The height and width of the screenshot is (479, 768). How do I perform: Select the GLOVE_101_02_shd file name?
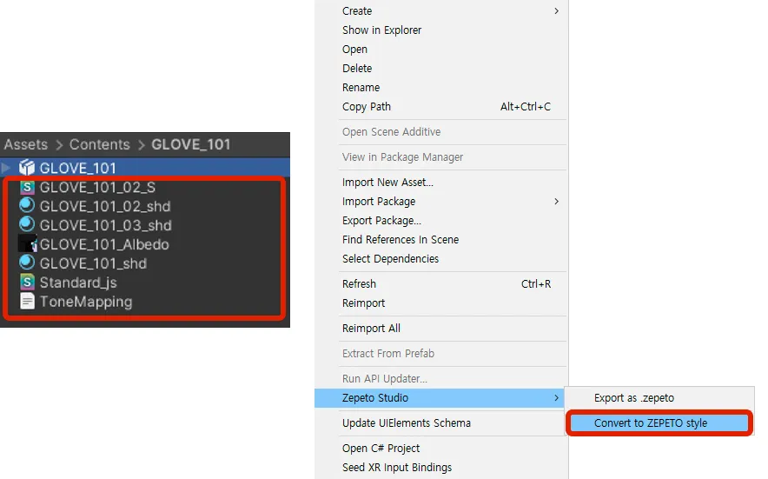pyautogui.click(x=105, y=206)
